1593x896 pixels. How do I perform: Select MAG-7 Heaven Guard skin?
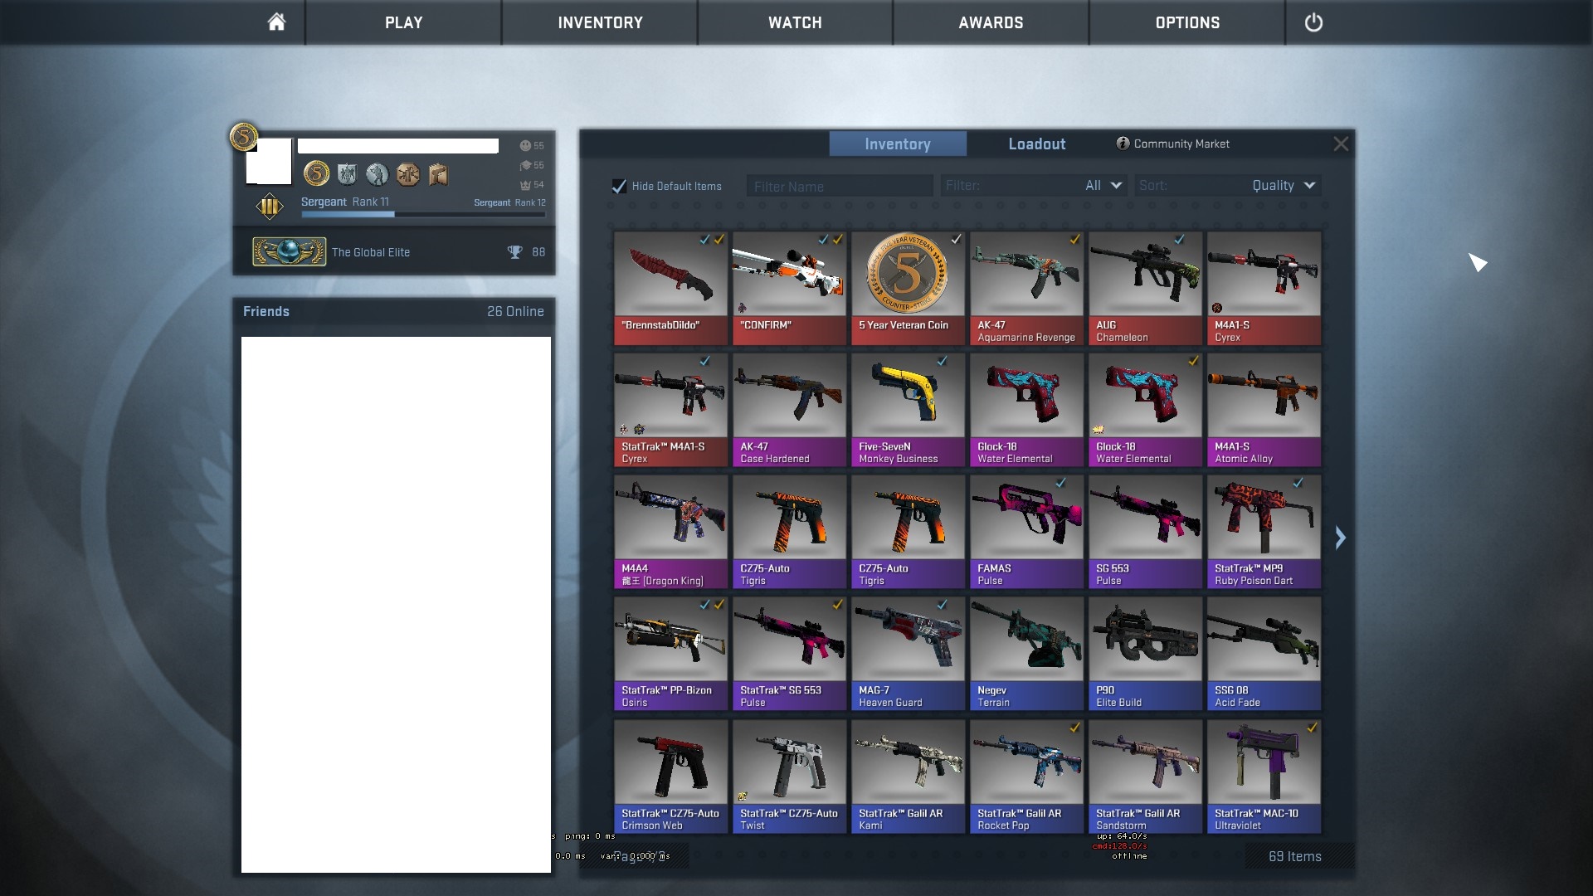[908, 654]
